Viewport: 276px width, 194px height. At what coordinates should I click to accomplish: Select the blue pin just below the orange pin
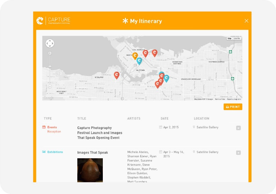coord(139,61)
